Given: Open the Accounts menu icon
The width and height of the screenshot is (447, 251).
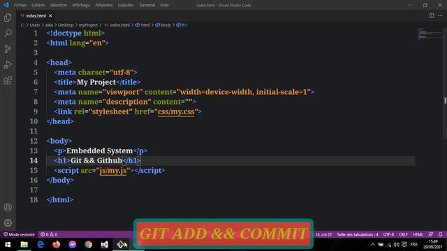Looking at the screenshot, I should pos(8,207).
